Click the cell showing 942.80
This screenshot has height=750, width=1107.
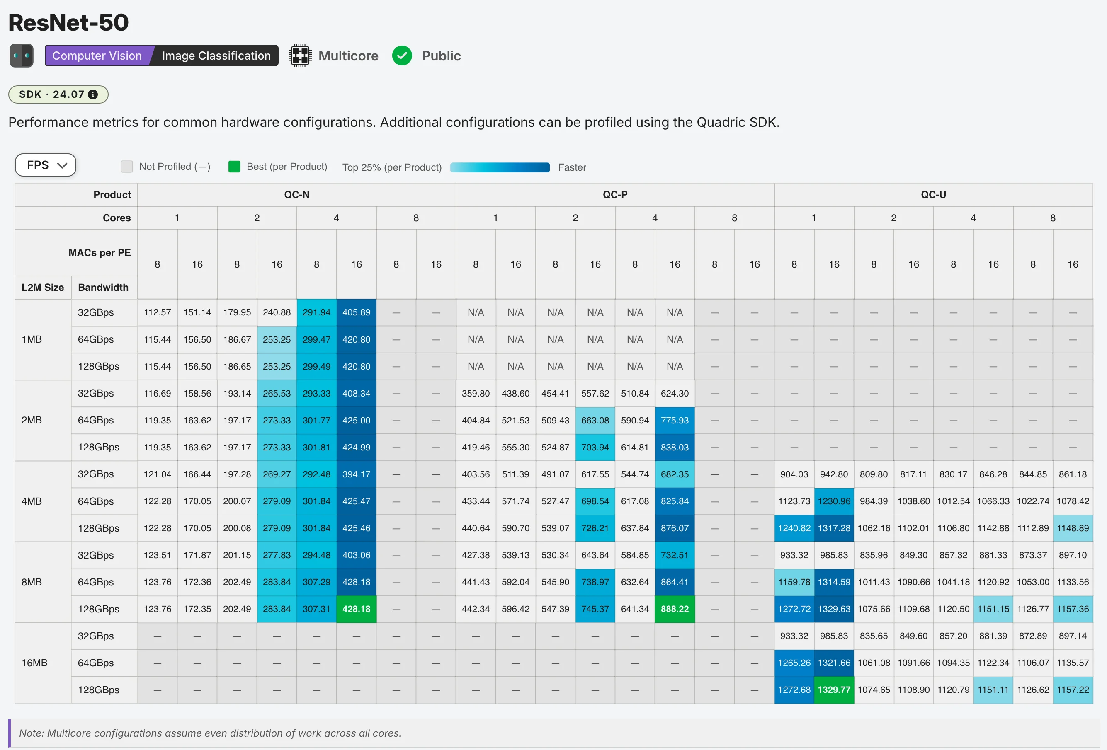[834, 474]
